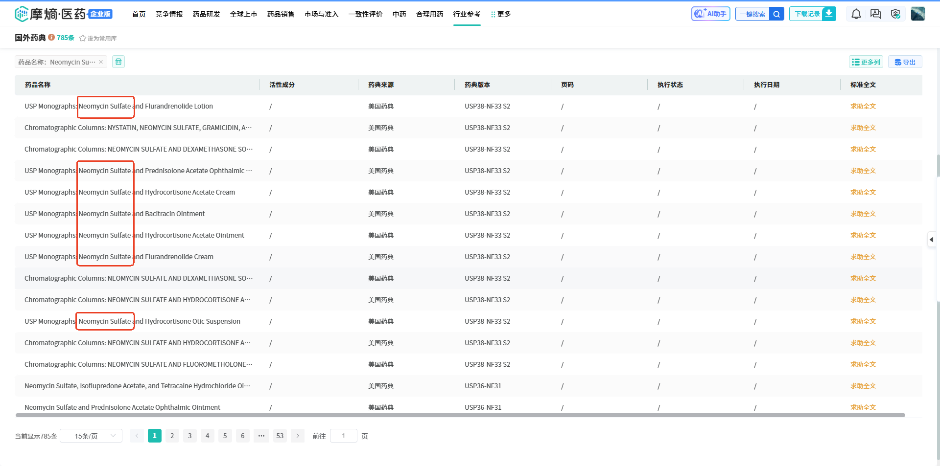
Task: Open the notification bell
Action: pos(856,14)
